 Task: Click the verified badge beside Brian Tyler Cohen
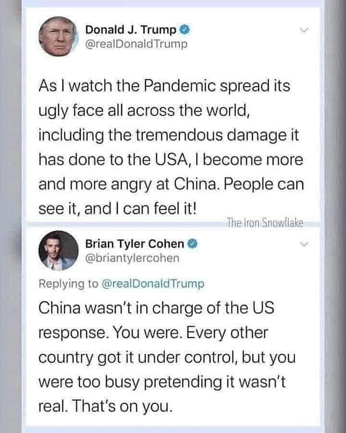pyautogui.click(x=193, y=244)
